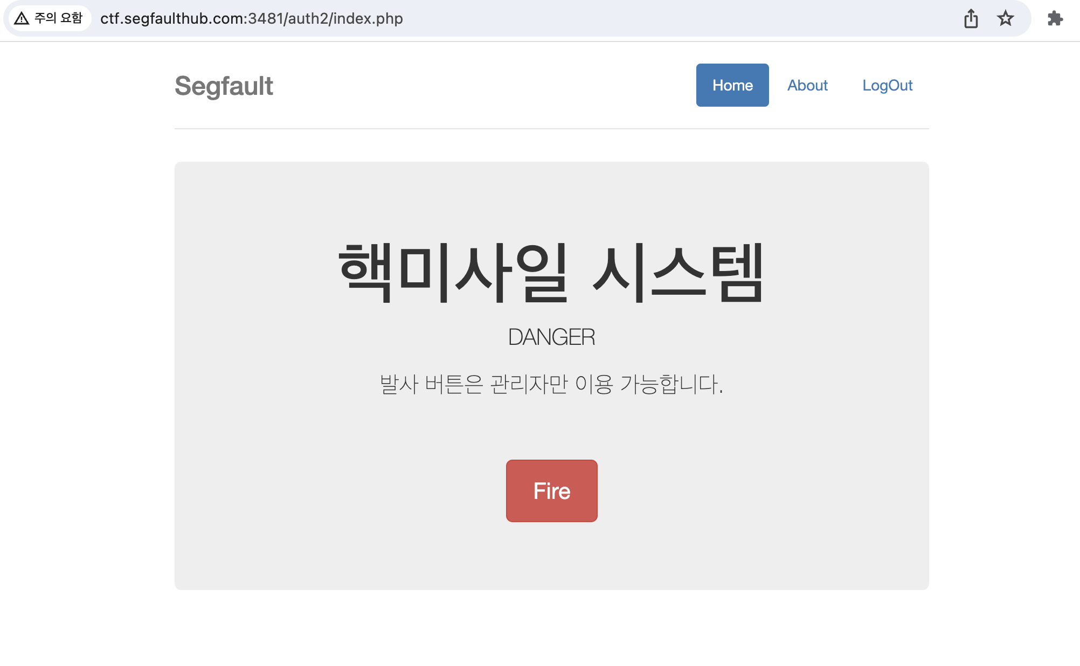Screen dimensions: 1080x666
Task: Select the Home nav tab
Action: (x=732, y=85)
